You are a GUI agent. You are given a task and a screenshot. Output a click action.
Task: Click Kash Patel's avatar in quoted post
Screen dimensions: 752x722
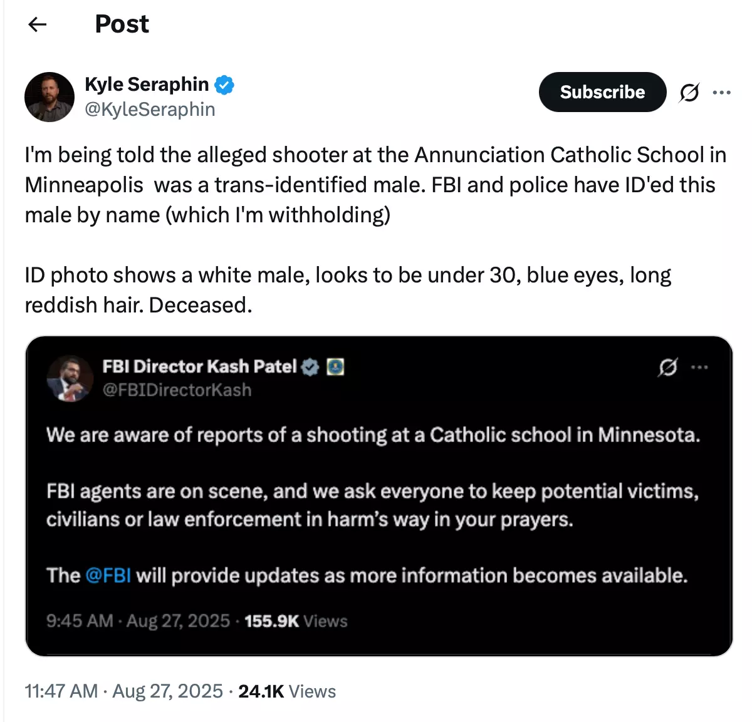(70, 378)
